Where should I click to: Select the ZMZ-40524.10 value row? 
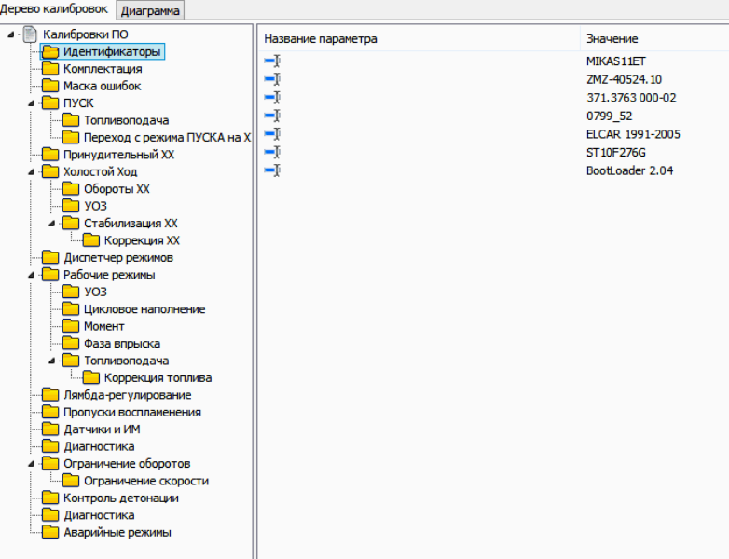pyautogui.click(x=624, y=79)
